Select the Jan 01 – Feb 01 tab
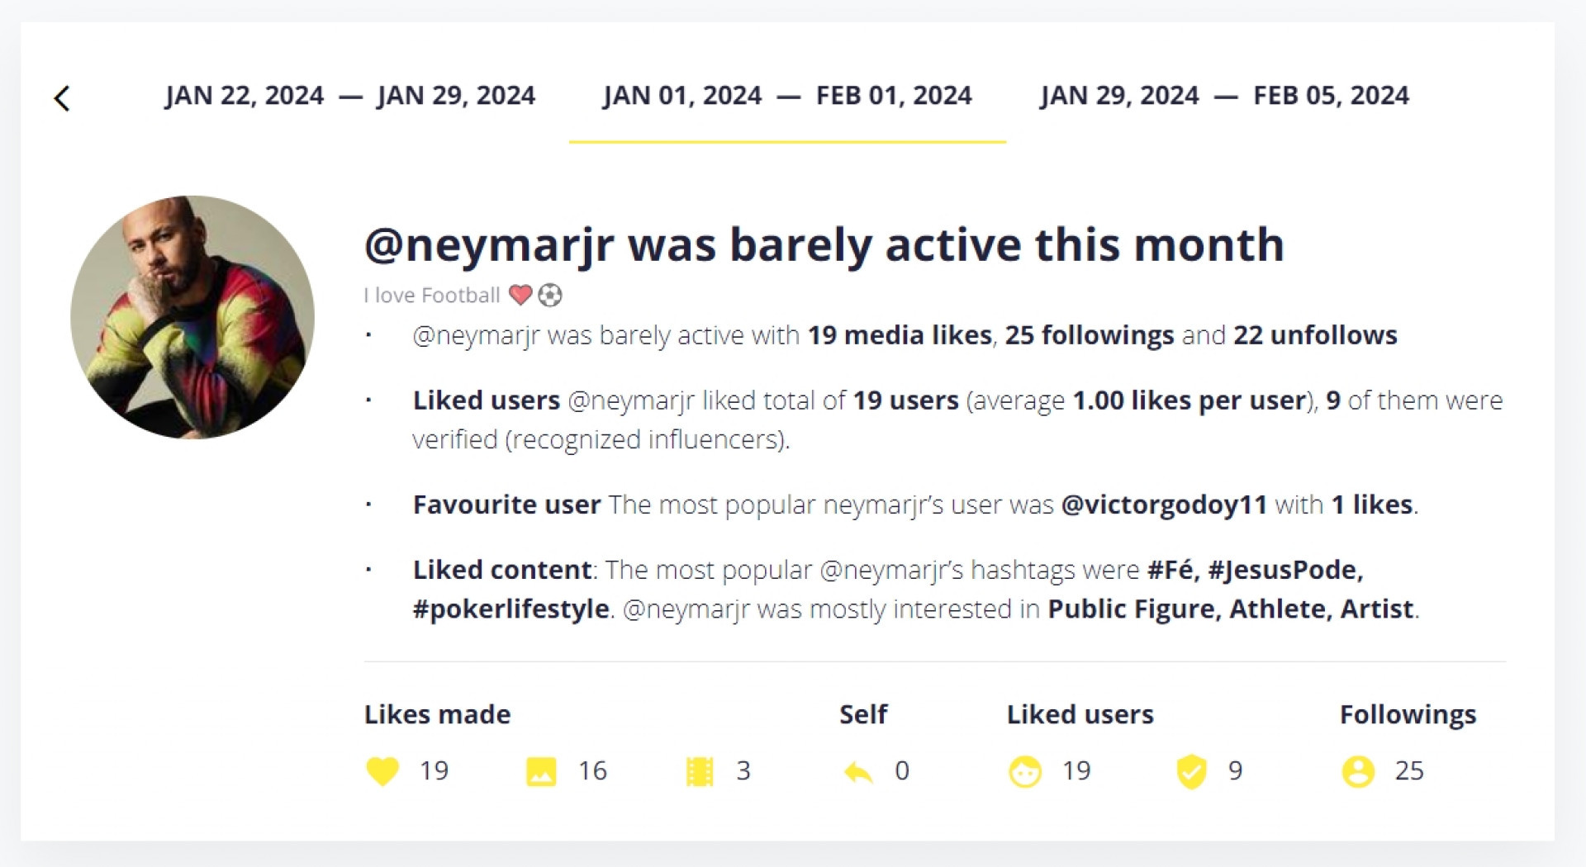The width and height of the screenshot is (1586, 867). click(786, 96)
